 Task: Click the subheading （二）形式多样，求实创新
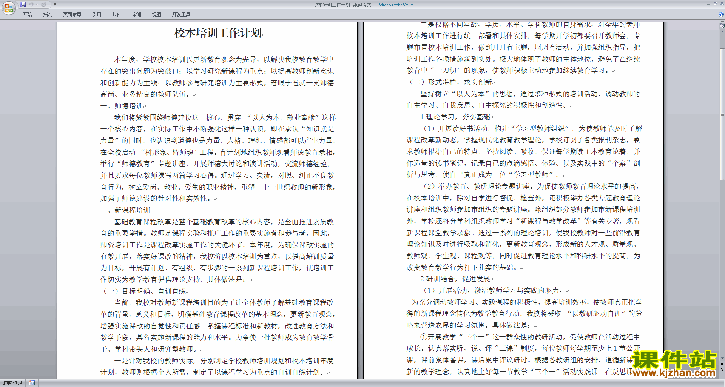coord(450,82)
